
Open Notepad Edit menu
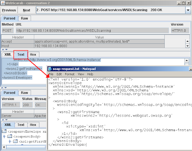[59, 74]
